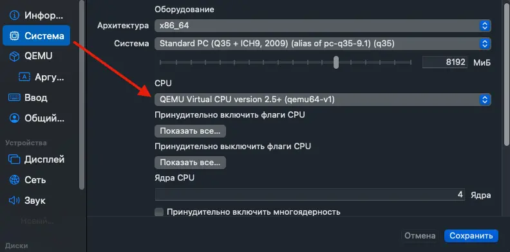Click the Сохранить button
This screenshot has width=510, height=252.
(x=471, y=236)
